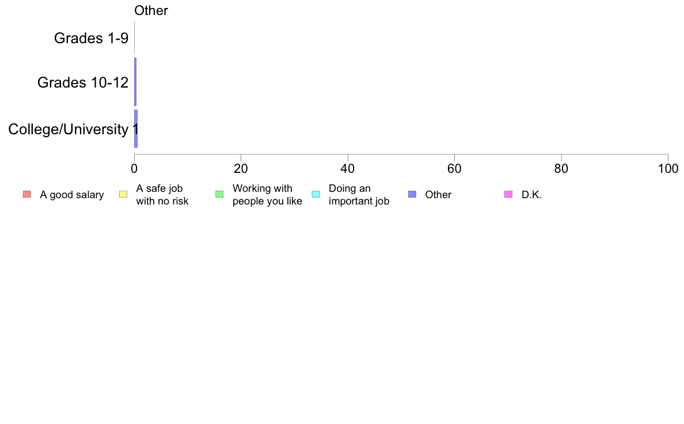
Task: Click the D.K. legend text
Action: click(531, 195)
